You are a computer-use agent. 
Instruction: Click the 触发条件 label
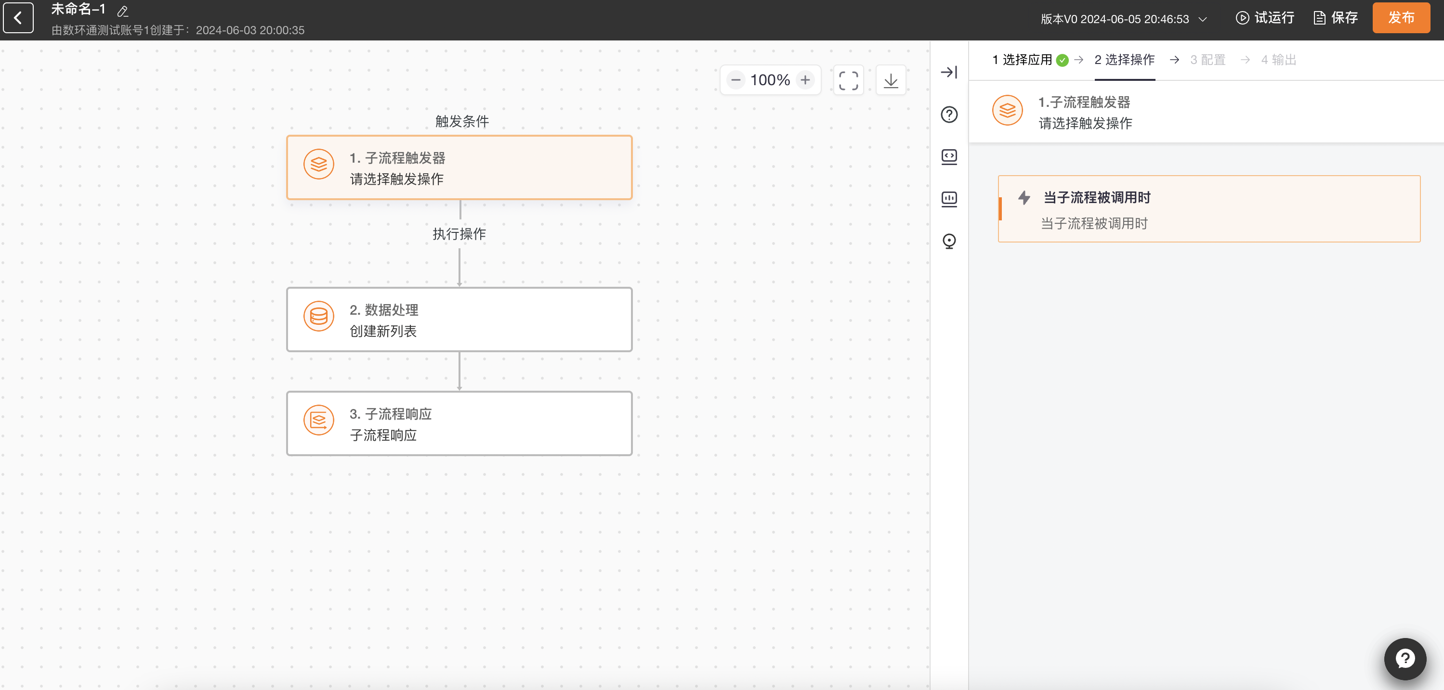(x=462, y=121)
